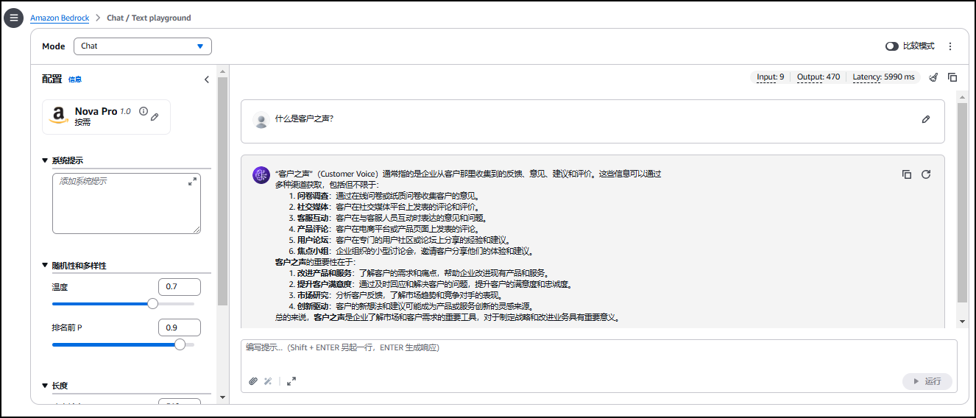Viewport: 976px width, 418px height.
Task: Click the purple model avatar in response
Action: point(261,175)
